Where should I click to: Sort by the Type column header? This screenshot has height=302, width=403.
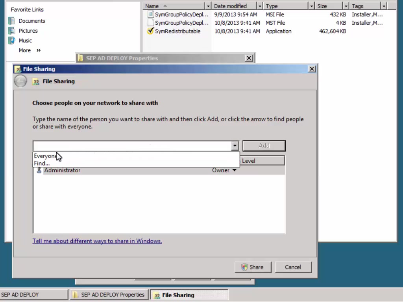click(x=286, y=6)
